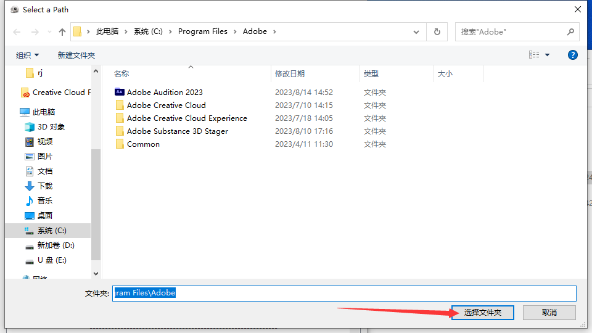Viewport: 592px width, 333px height.
Task: Sort by 类型 column header
Action: tap(371, 74)
